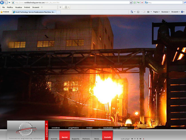Select the Partners navigation tab
The height and width of the screenshot is (140, 186).
tap(86, 136)
